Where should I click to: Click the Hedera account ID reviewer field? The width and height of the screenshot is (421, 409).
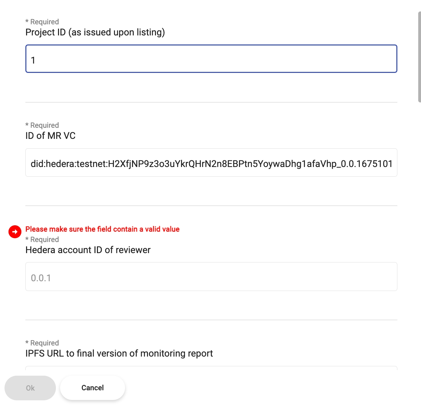(x=211, y=277)
